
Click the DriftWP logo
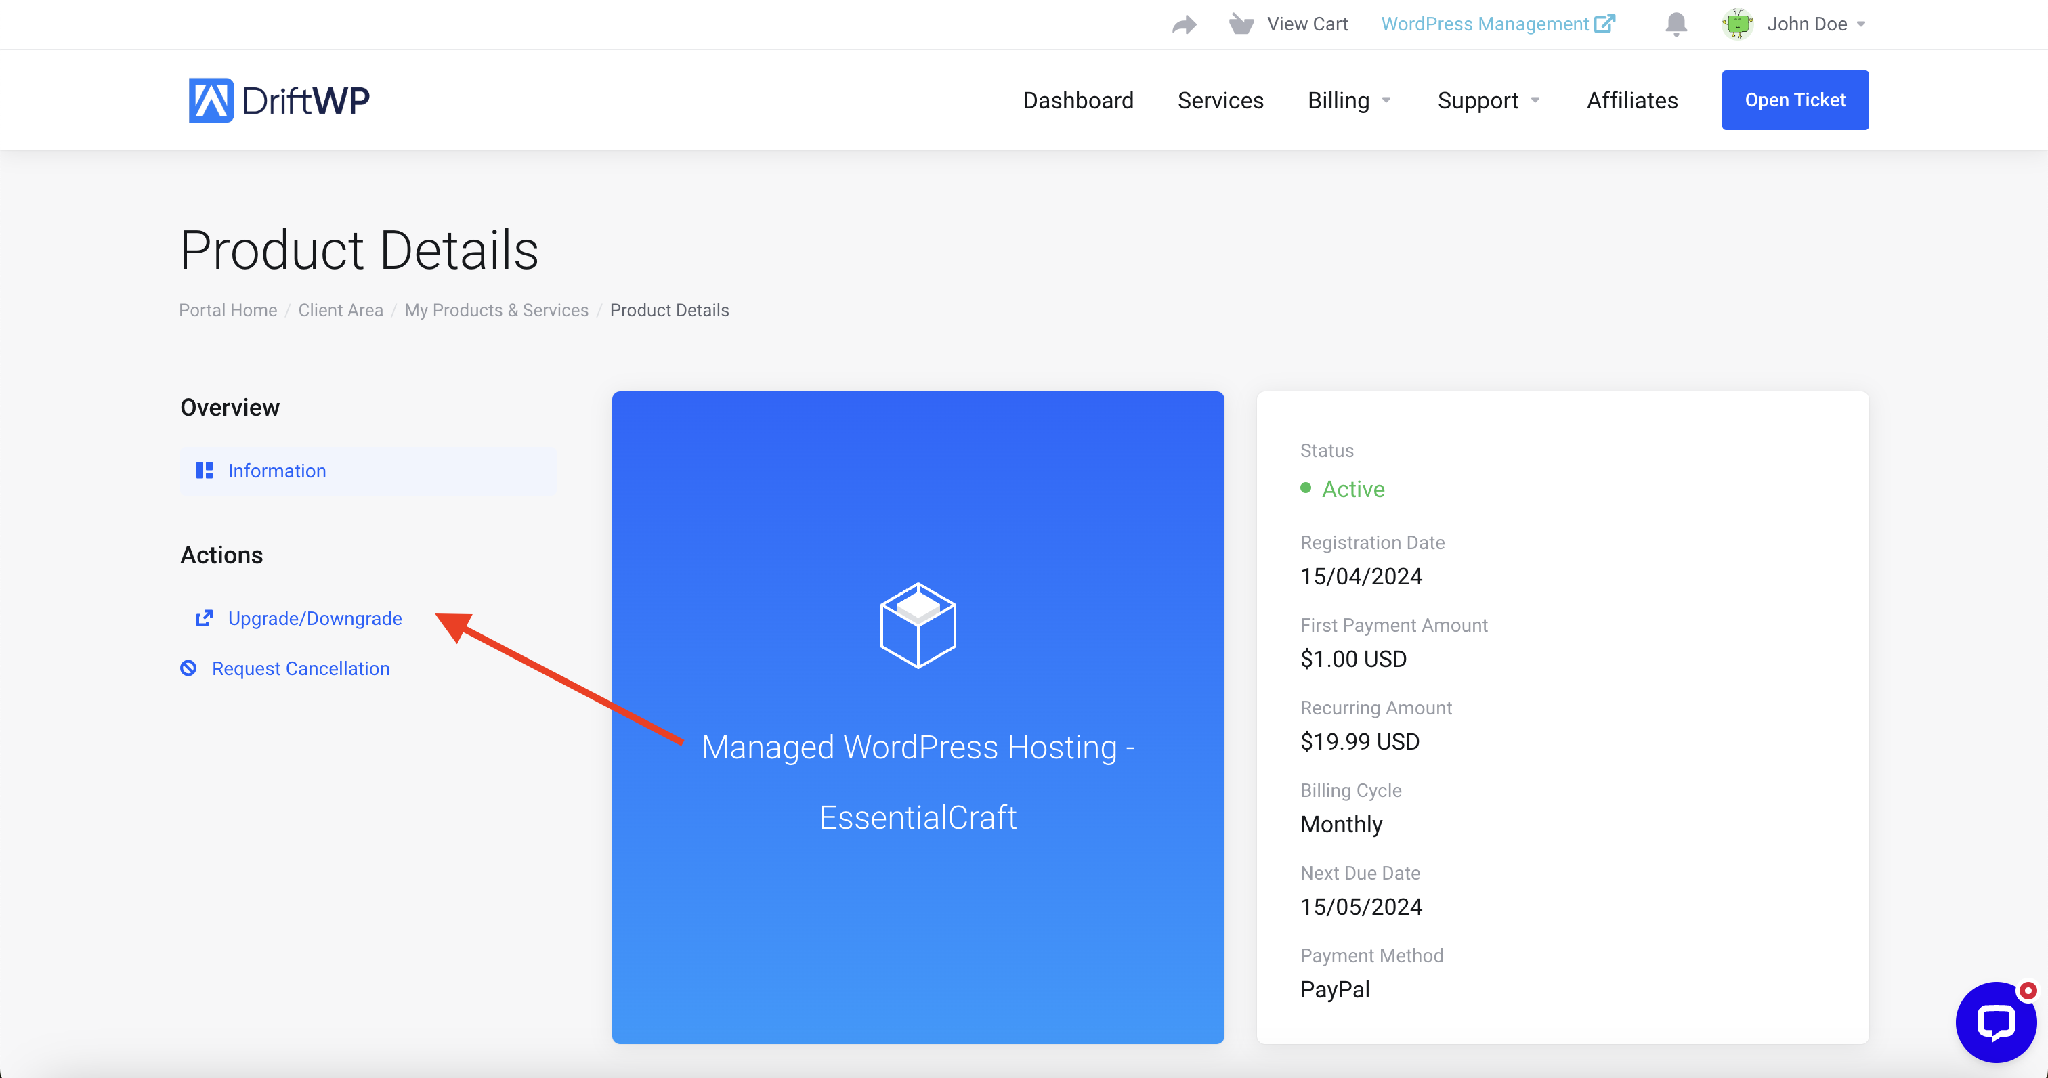(x=278, y=100)
